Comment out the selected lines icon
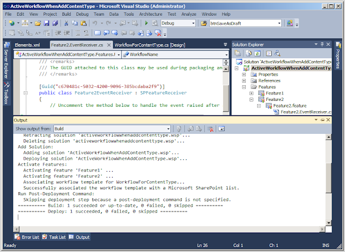This screenshot has width=345, height=252. (x=78, y=33)
